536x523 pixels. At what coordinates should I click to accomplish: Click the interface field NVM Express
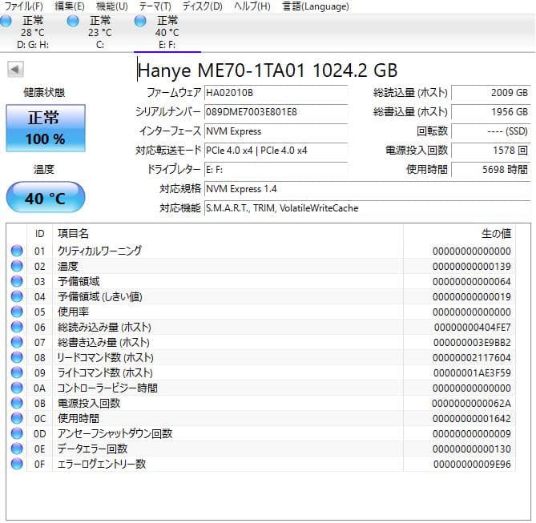276,131
